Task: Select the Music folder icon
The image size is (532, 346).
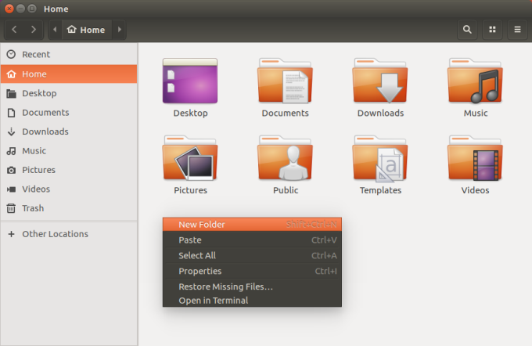Action: click(475, 81)
